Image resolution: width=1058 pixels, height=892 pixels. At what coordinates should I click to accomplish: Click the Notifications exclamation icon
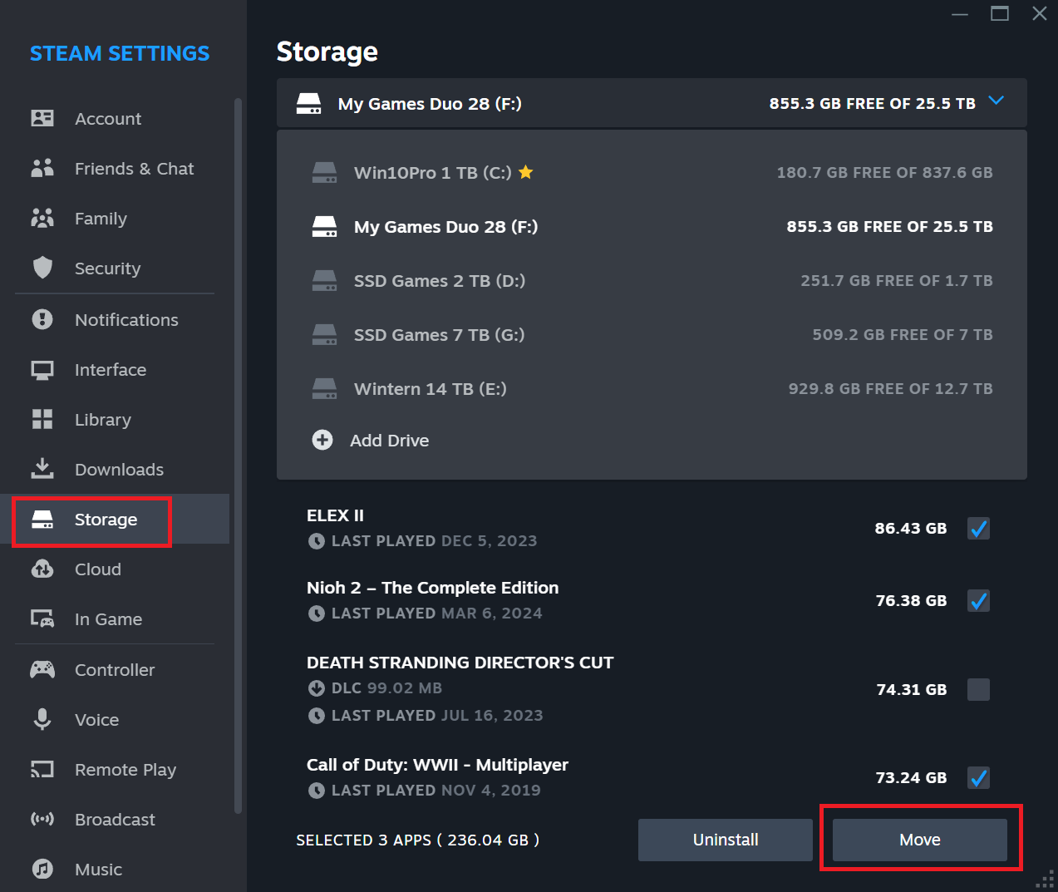[42, 319]
